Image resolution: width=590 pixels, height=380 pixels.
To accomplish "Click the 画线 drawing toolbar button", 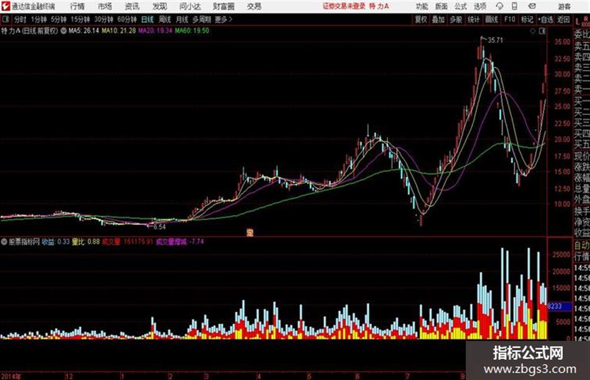I will coord(491,19).
